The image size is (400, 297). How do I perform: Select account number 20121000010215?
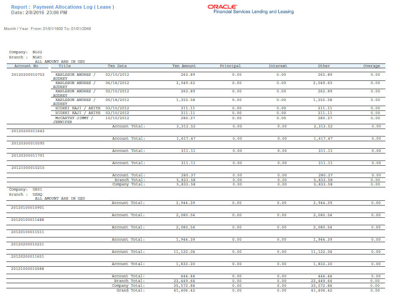(x=28, y=168)
